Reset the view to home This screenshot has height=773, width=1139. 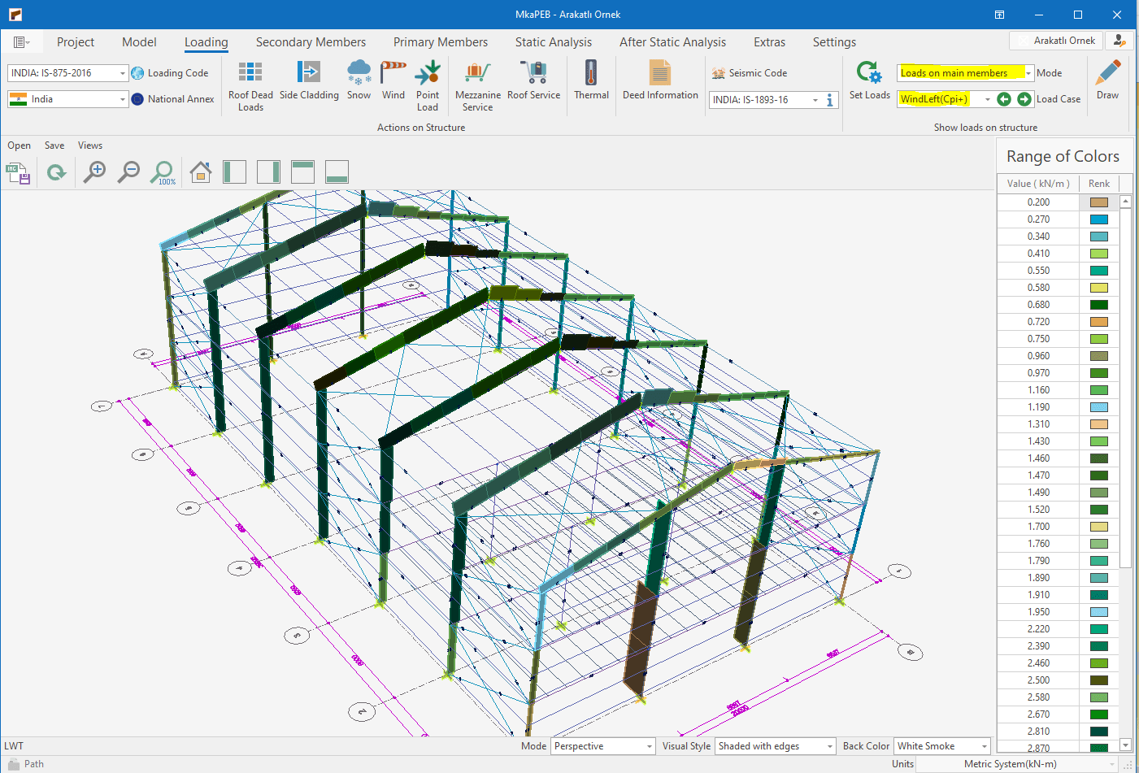tap(201, 172)
